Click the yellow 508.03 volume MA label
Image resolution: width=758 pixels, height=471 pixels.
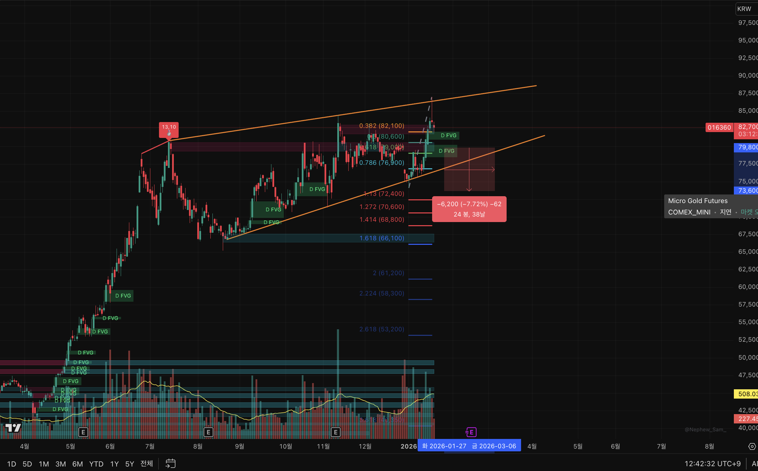click(x=747, y=394)
